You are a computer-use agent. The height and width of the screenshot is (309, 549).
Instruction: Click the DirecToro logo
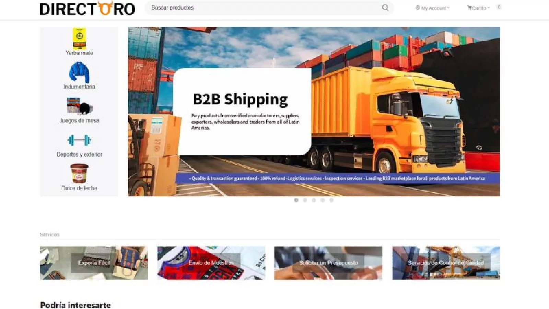coord(87,9)
